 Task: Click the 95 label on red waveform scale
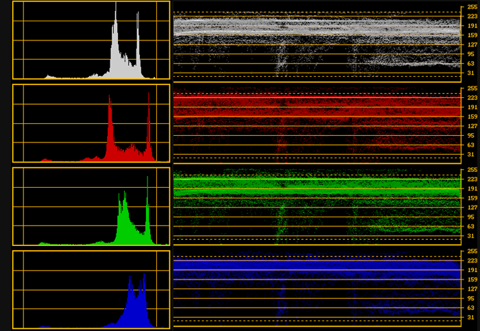(471, 136)
